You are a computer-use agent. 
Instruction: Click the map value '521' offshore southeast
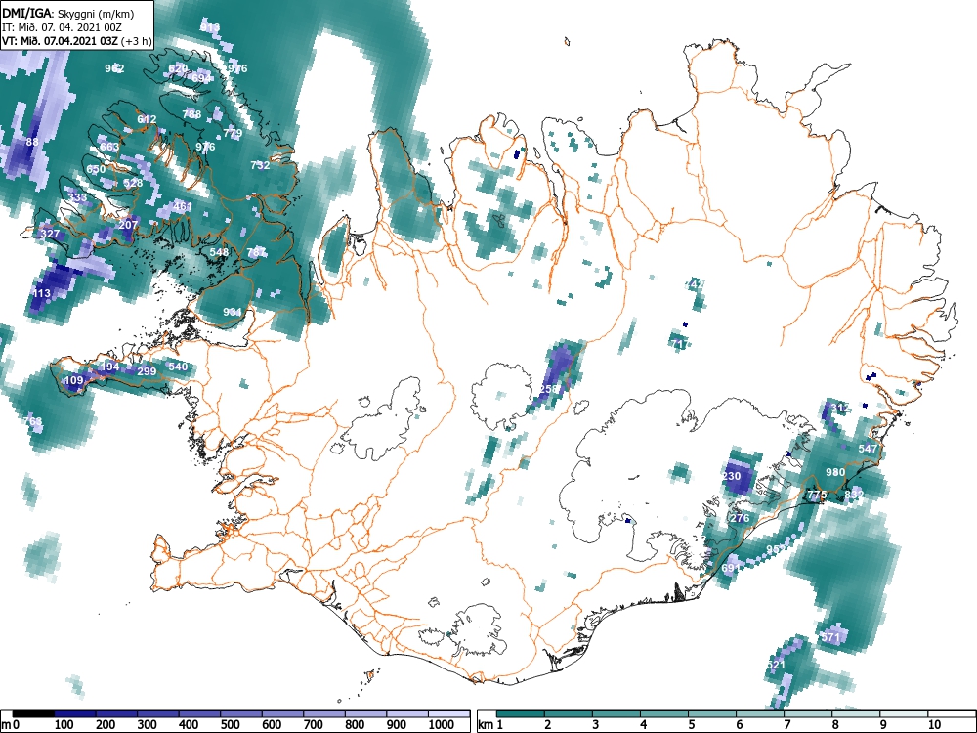coord(776,665)
